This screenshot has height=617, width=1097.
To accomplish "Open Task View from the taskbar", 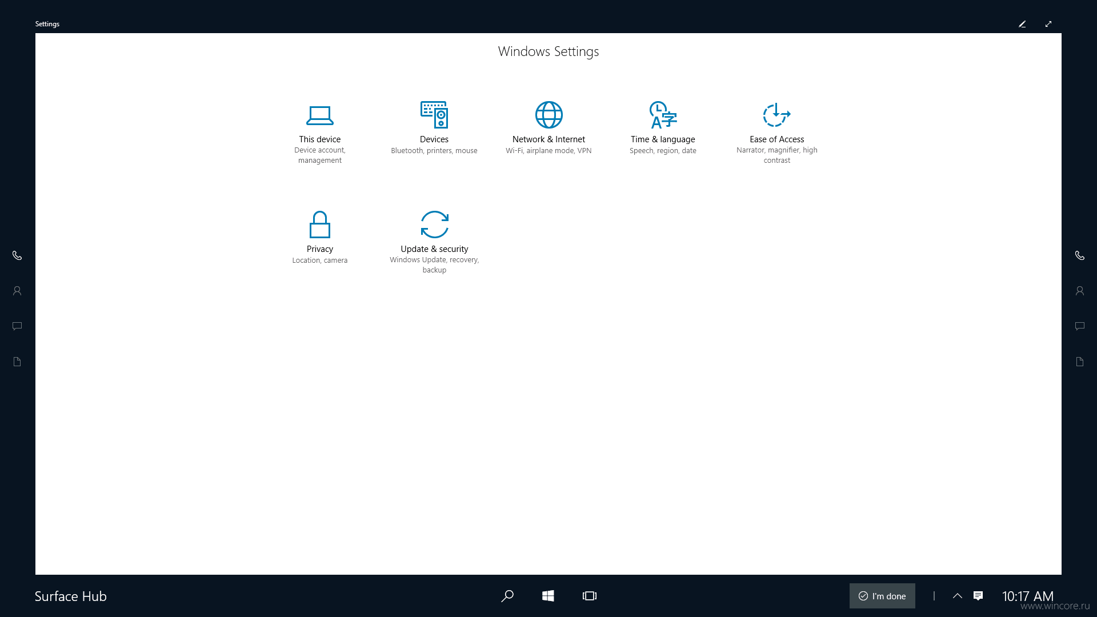I will (590, 596).
